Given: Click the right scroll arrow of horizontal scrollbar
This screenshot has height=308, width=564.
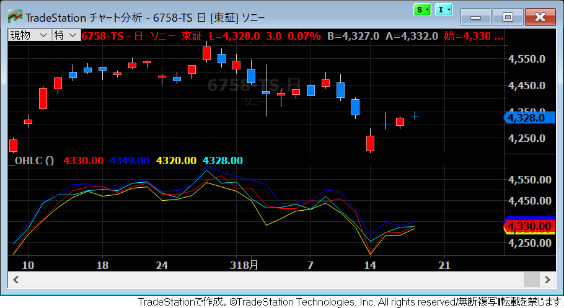Looking at the screenshot, I should (547, 279).
